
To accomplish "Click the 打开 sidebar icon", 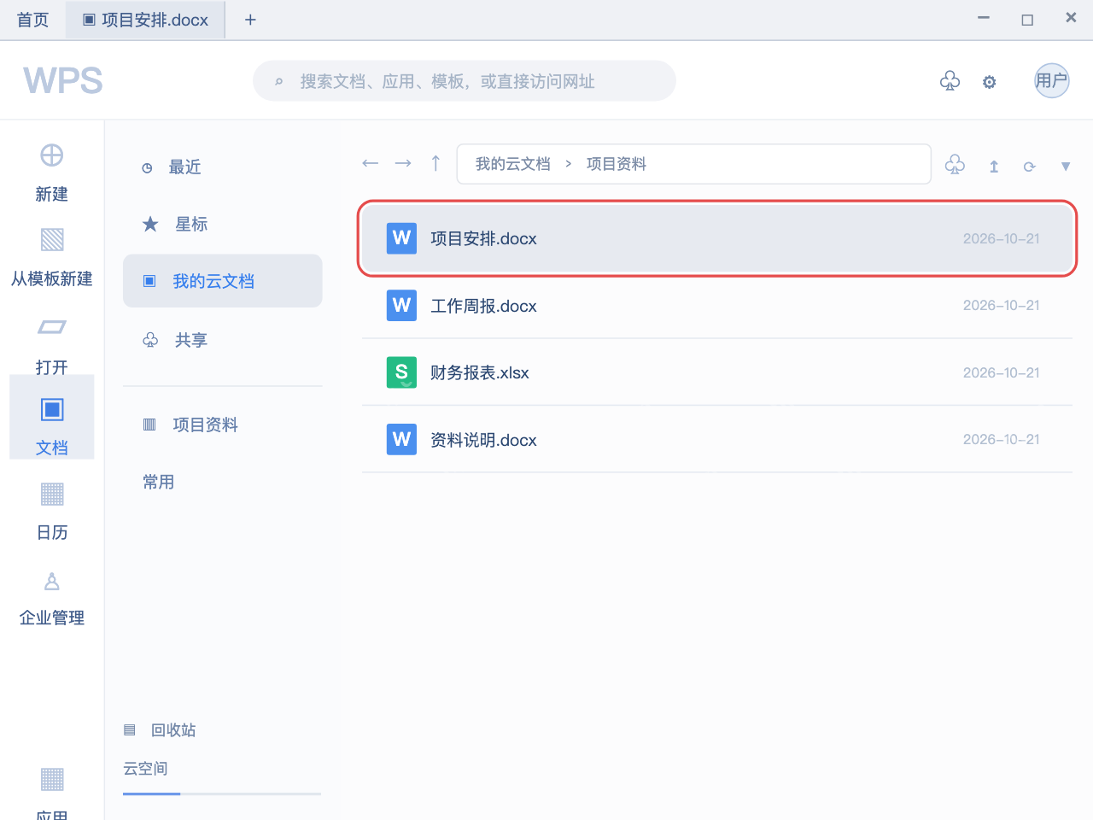I will [x=52, y=326].
